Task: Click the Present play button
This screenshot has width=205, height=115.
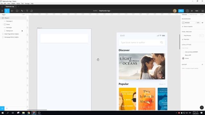Action: coord(187,11)
